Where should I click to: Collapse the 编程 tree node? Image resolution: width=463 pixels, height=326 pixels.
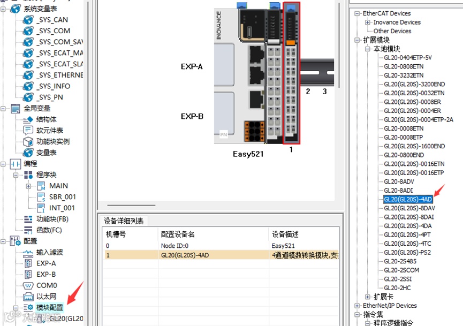3,164
